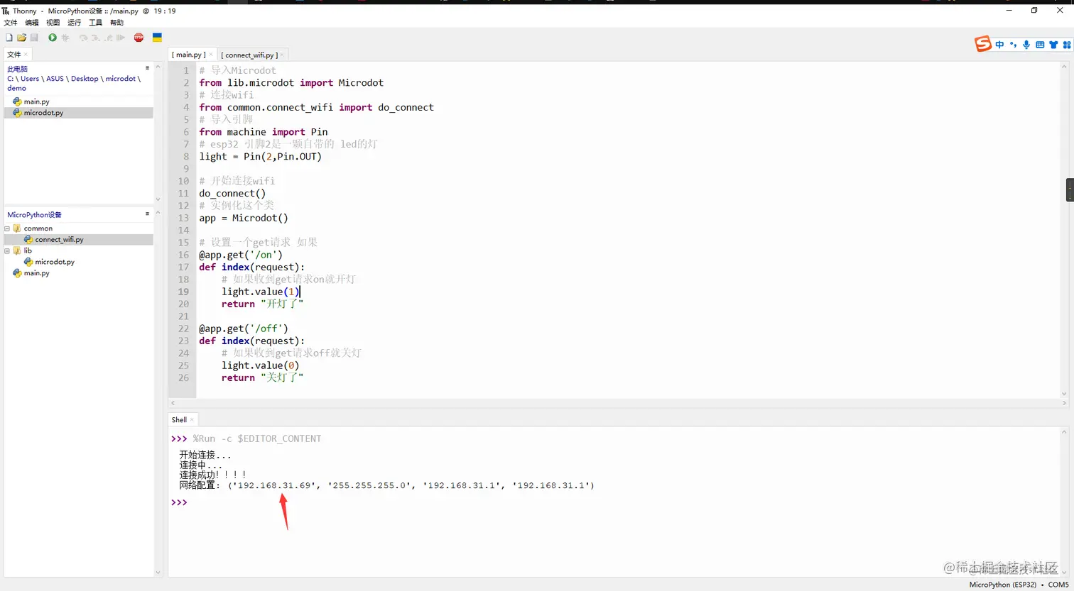Toggle punctuation mode on the Sogou bar

(x=1013, y=45)
